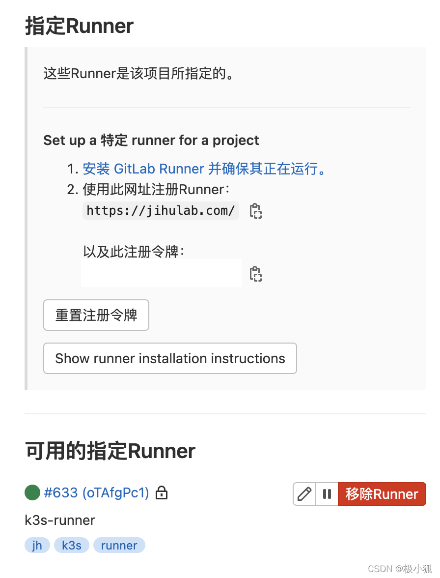
Task: Click the k3s-runner description text
Action: 60,520
